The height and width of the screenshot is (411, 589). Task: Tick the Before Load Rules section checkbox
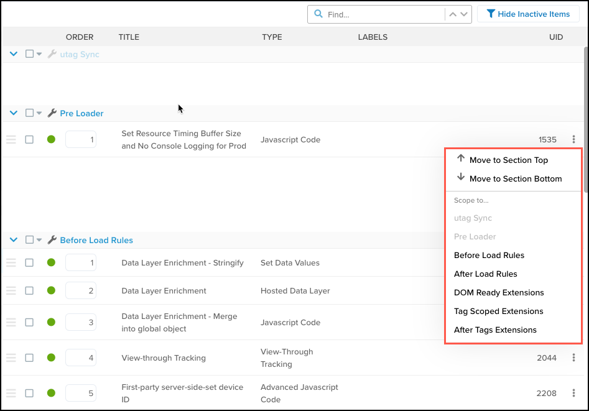(x=29, y=240)
